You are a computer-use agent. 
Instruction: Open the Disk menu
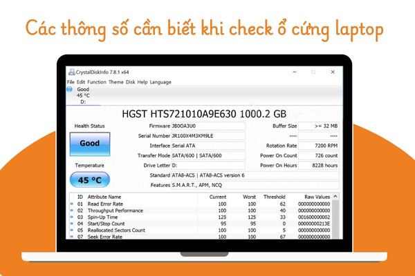pyautogui.click(x=130, y=82)
